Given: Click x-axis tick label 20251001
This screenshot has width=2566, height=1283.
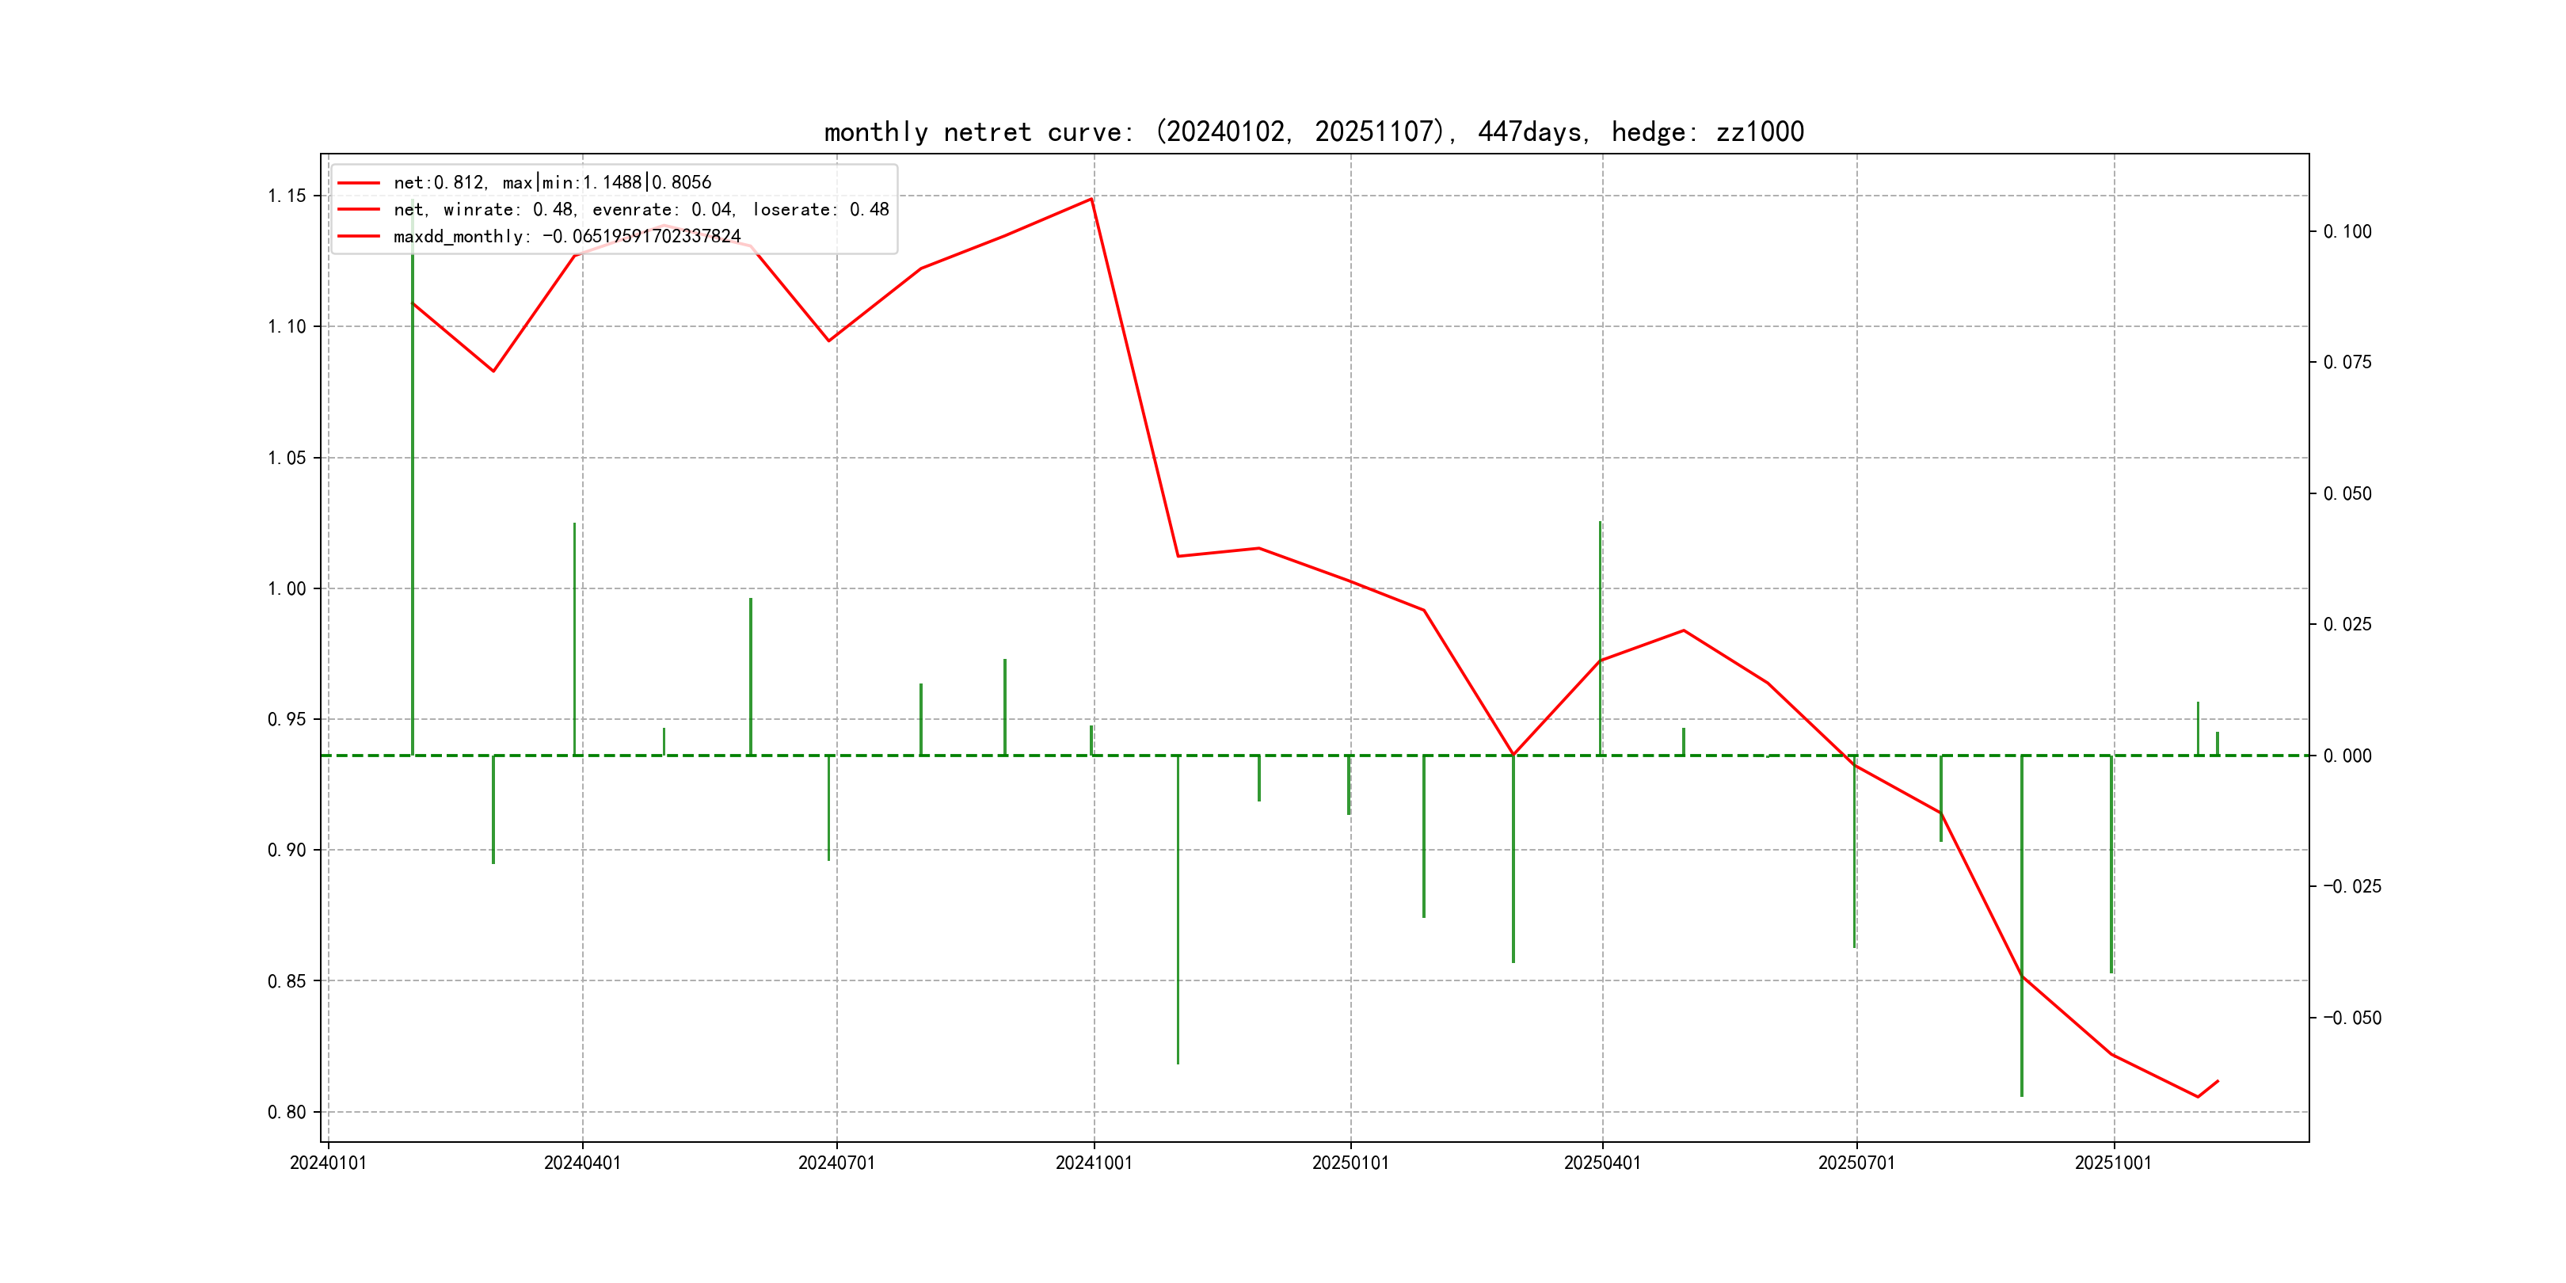Looking at the screenshot, I should (2113, 1163).
